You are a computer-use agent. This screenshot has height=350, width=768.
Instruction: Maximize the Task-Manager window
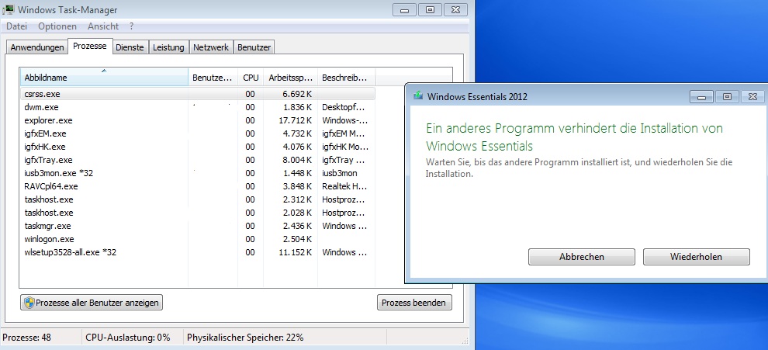click(430, 10)
